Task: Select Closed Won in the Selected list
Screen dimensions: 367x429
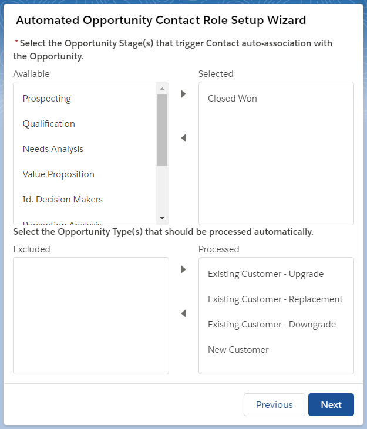Action: 233,99
